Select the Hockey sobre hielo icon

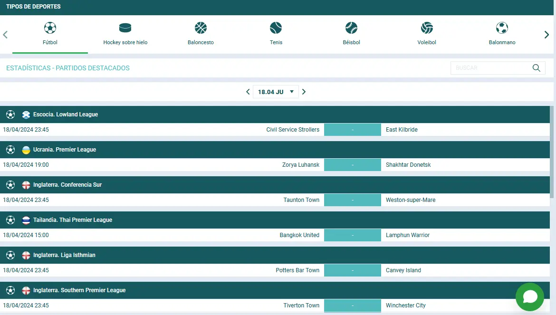point(125,28)
